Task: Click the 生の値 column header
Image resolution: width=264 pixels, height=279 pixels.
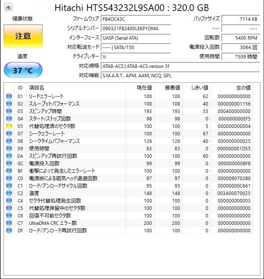Action: (231, 88)
